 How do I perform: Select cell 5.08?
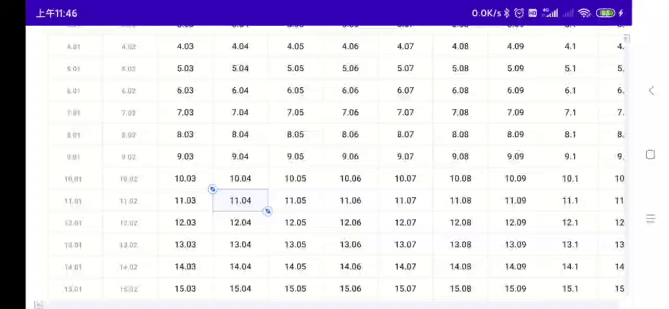460,68
